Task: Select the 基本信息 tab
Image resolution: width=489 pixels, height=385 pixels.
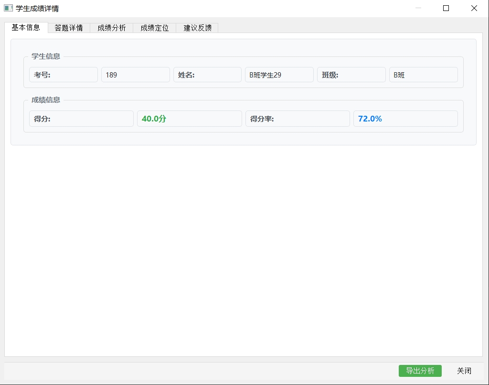Action: pyautogui.click(x=27, y=28)
